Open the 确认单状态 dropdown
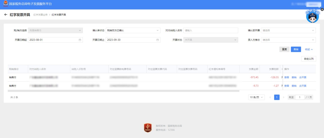This screenshot has height=138, width=324. 133,30
